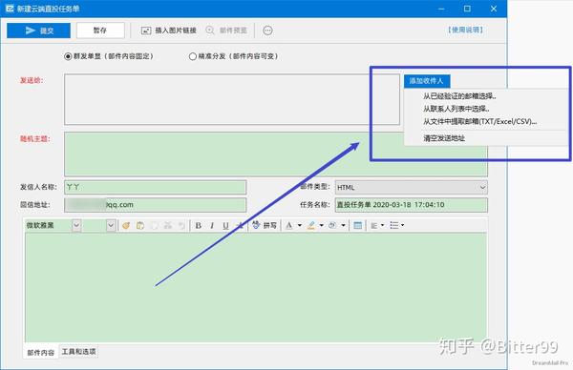Insert a table using the table icon
This screenshot has width=573, height=370.
pos(358,225)
